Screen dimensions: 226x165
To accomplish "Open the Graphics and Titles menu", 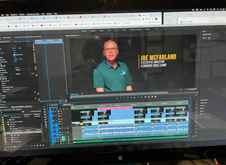I will click(33, 14).
